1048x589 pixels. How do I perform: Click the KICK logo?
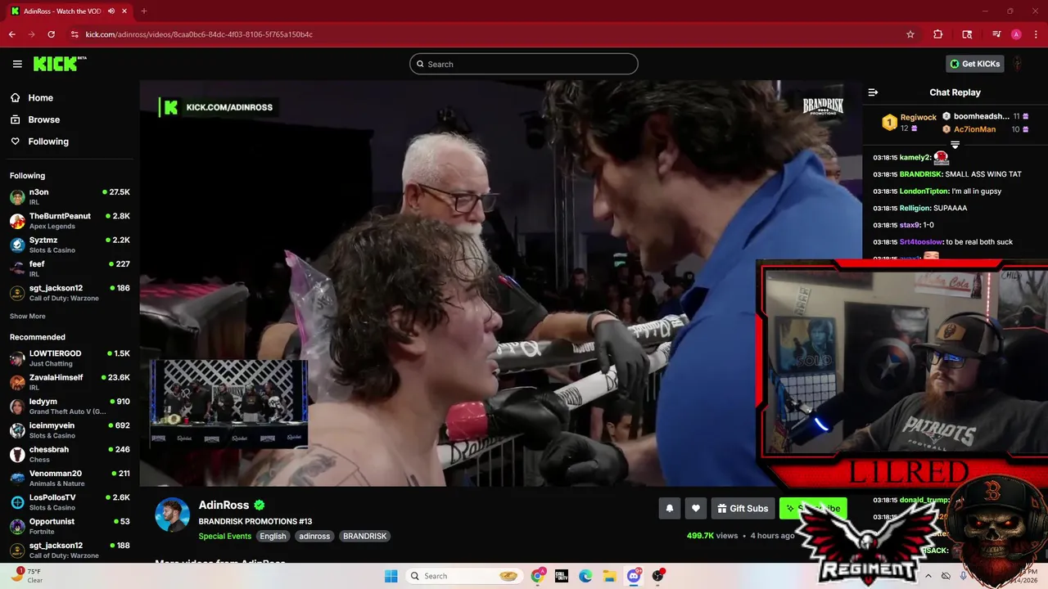coord(60,64)
